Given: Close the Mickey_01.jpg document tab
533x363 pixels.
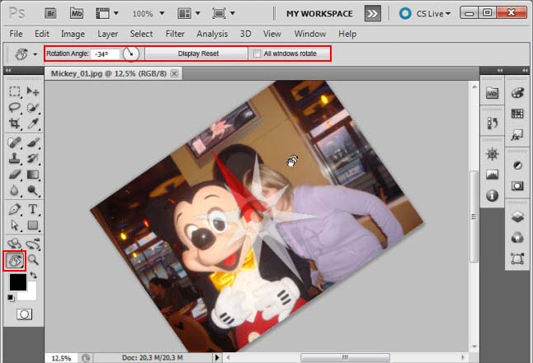Looking at the screenshot, I should pos(174,73).
